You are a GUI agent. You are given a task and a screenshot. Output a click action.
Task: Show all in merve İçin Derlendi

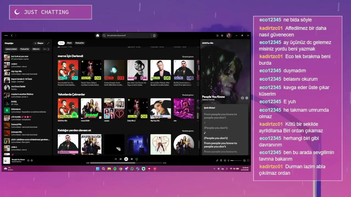188,57
